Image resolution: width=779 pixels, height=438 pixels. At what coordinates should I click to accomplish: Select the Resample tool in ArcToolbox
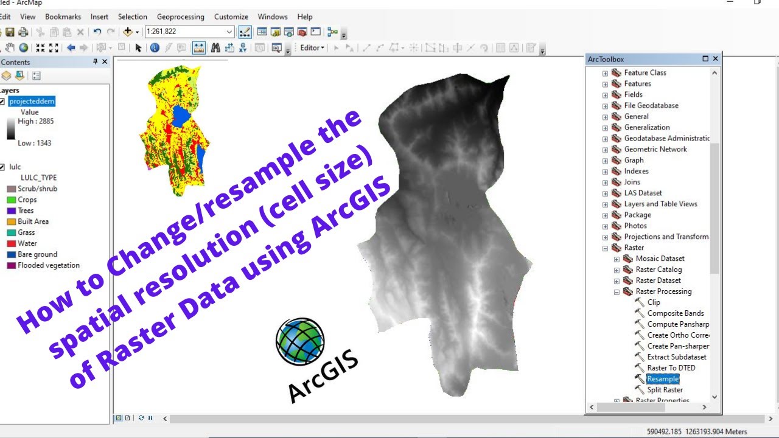pos(663,379)
